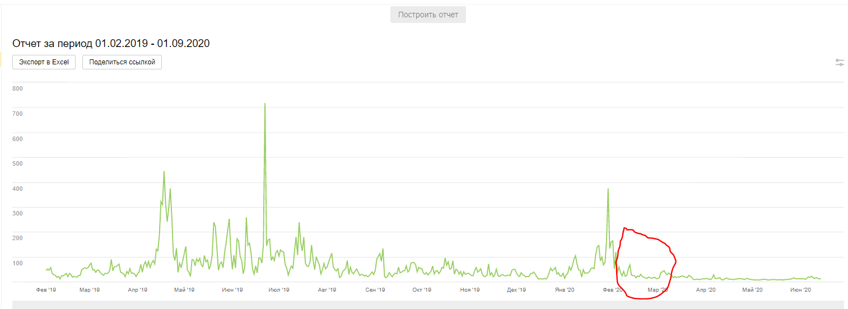Click inside the red hand-drawn circle
Image resolution: width=848 pixels, height=309 pixels.
644,257
